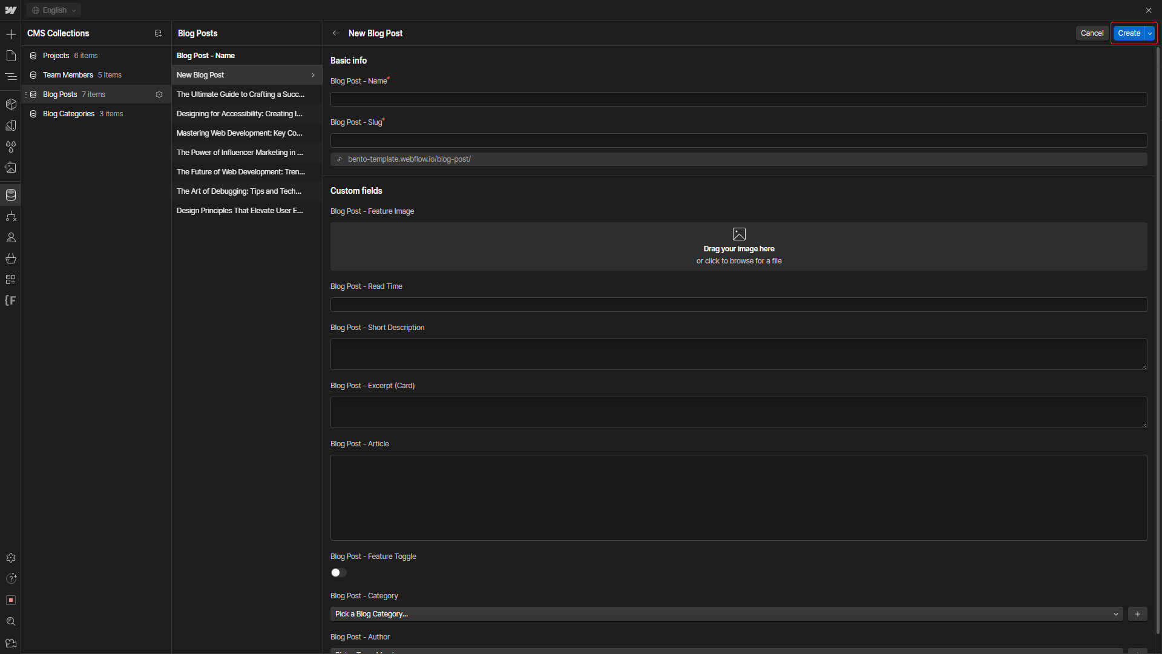Open the Ecommerce basket icon
The width and height of the screenshot is (1162, 654).
[11, 259]
